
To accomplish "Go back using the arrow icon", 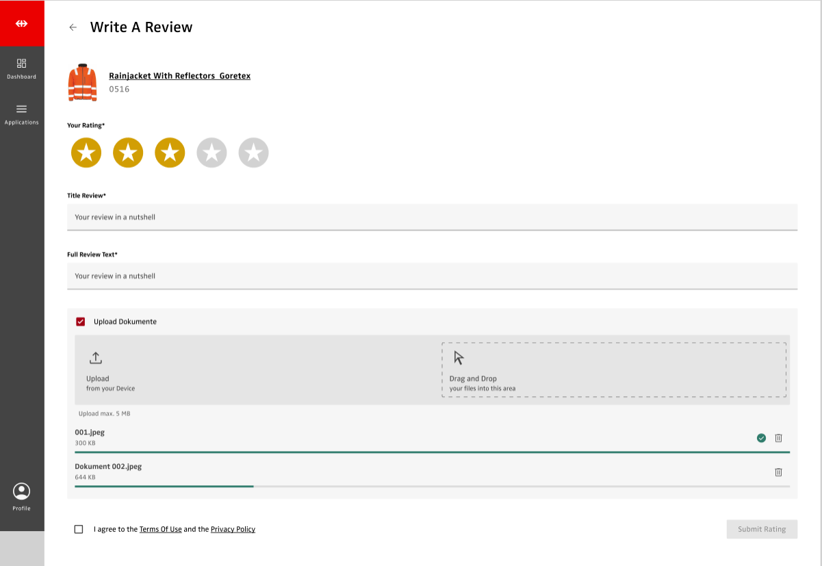I will 73,27.
